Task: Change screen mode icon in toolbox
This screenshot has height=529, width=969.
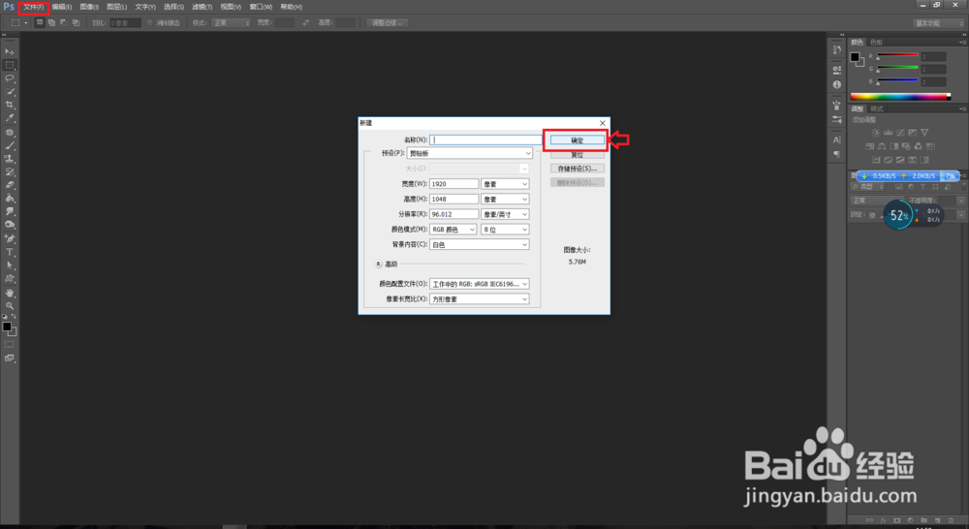Action: pos(10,358)
